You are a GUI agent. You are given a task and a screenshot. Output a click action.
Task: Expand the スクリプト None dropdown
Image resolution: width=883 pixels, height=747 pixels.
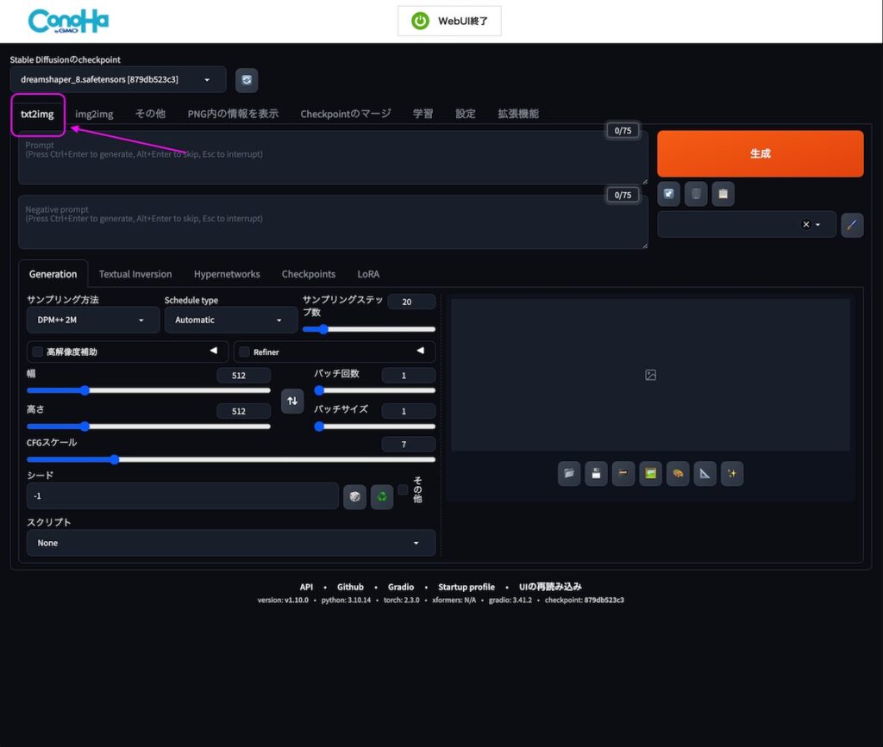(x=230, y=543)
